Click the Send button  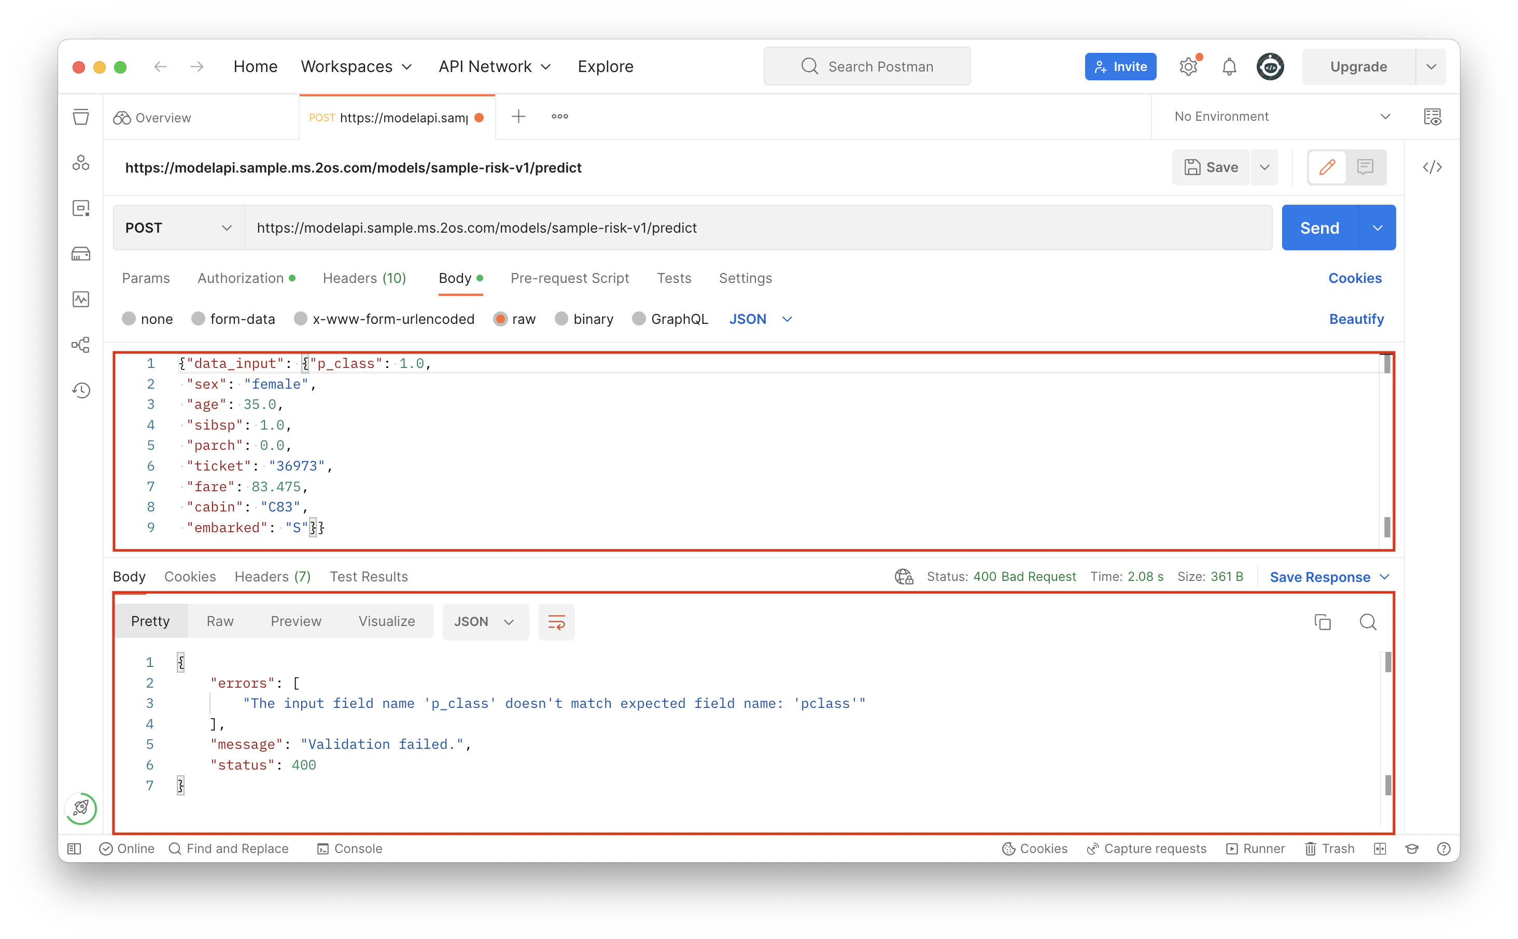pos(1319,228)
